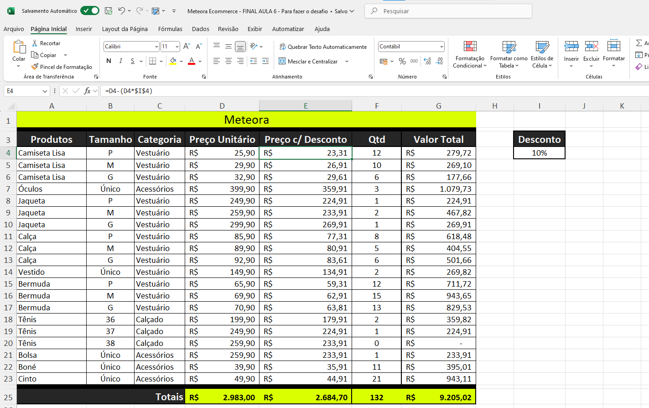The image size is (649, 408).
Task: Increase the cell indent
Action: [265, 61]
